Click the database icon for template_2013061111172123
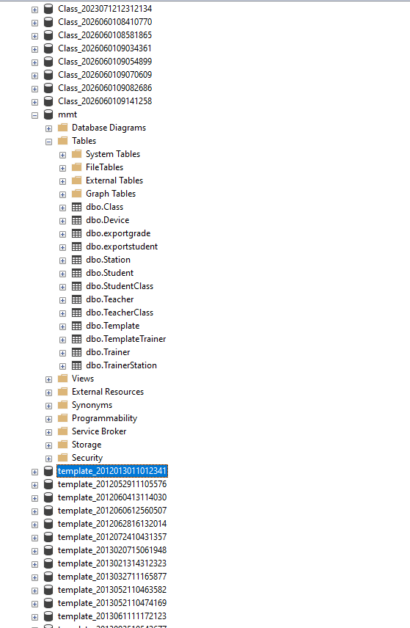The height and width of the screenshot is (628, 410). pos(48,616)
